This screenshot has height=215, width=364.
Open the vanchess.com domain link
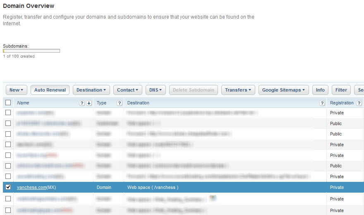coord(32,187)
